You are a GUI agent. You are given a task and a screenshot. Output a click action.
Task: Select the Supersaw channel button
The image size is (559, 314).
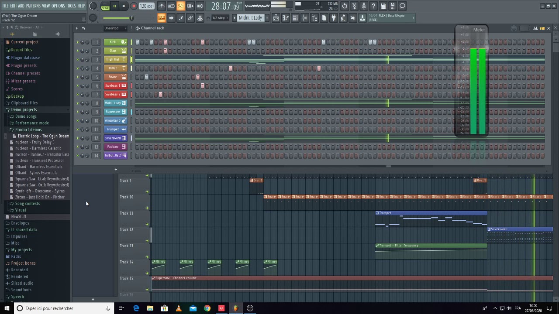click(115, 112)
